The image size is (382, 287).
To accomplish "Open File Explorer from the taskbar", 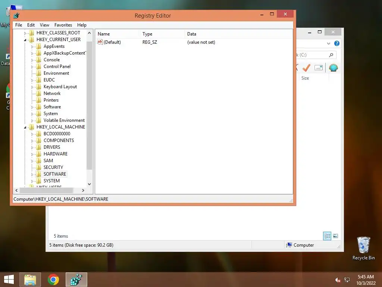I will tap(30, 280).
